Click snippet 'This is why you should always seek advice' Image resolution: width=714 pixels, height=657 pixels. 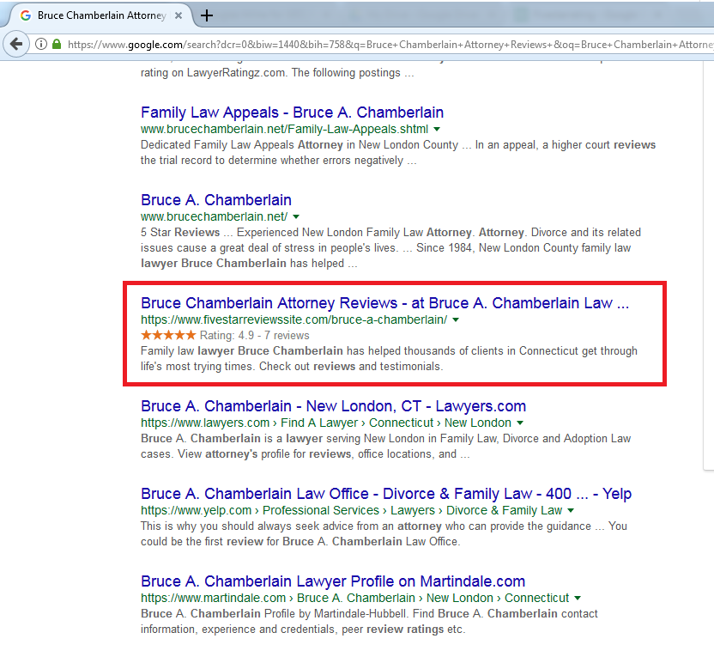(384, 533)
